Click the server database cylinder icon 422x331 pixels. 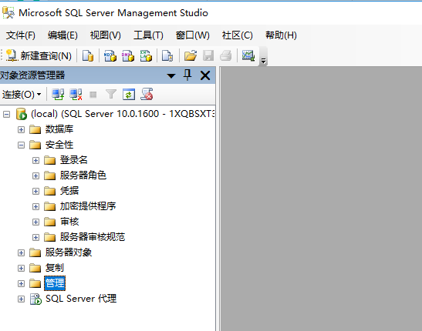(22, 114)
